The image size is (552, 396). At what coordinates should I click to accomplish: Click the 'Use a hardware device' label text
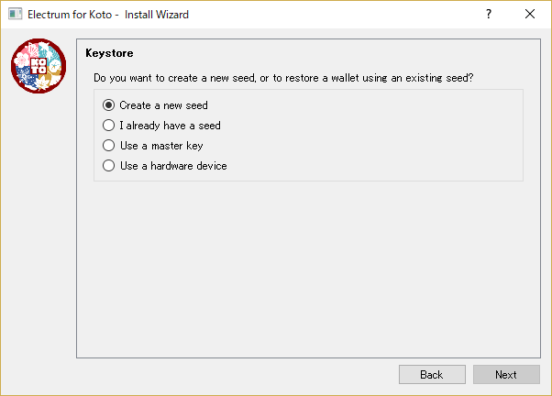click(x=173, y=166)
